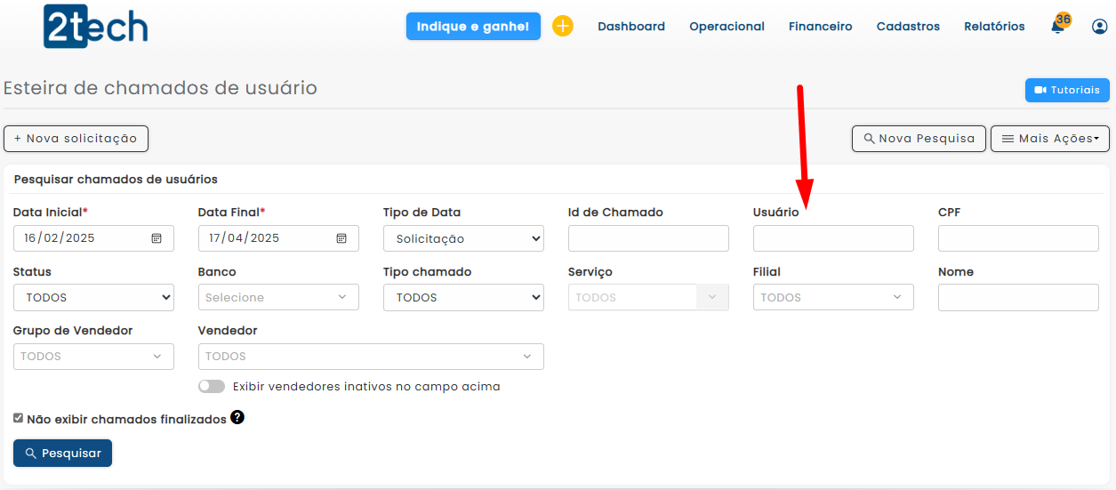Click the yellow plus icon
This screenshot has height=490, width=1116.
tap(563, 27)
